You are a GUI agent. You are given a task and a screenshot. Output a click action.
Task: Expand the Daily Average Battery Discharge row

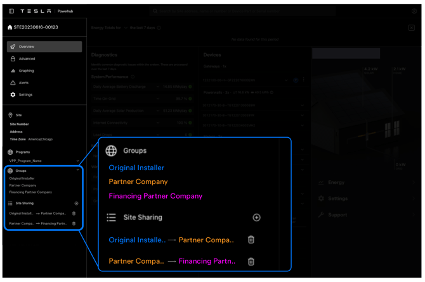[157, 87]
